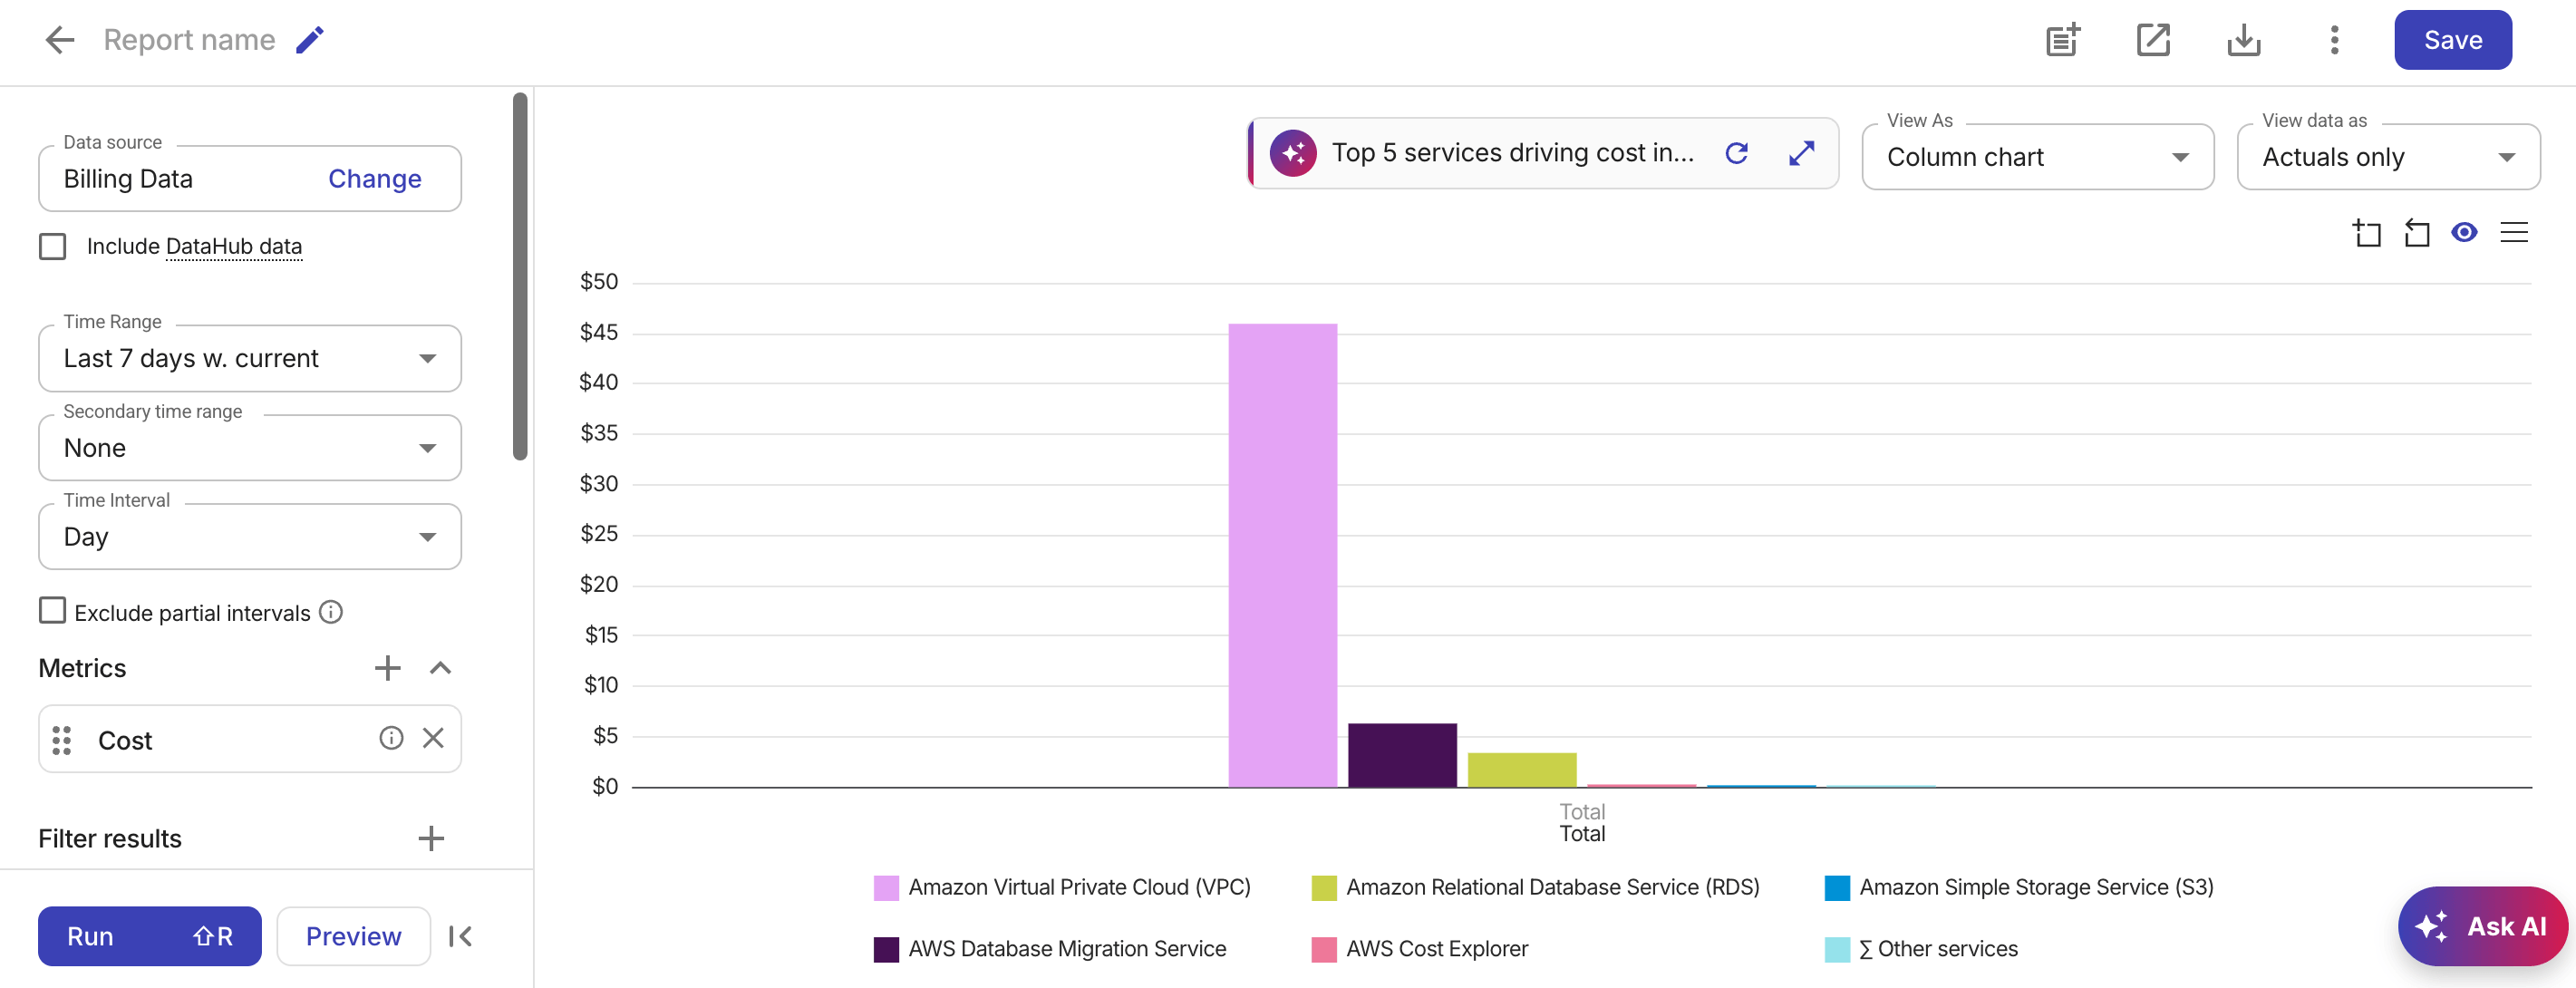Viewport: 2576px width, 988px height.
Task: Preview the report
Action: point(353,936)
